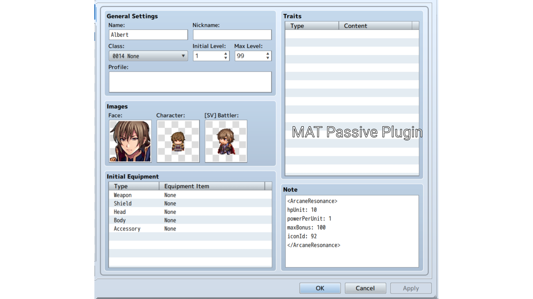Increase Max Level with up arrow
This screenshot has height=299, width=533.
(x=268, y=54)
